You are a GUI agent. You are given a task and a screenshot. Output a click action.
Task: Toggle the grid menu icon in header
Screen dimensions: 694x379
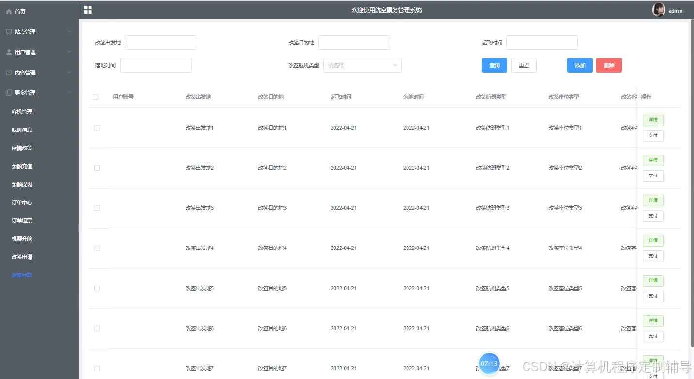click(x=88, y=10)
